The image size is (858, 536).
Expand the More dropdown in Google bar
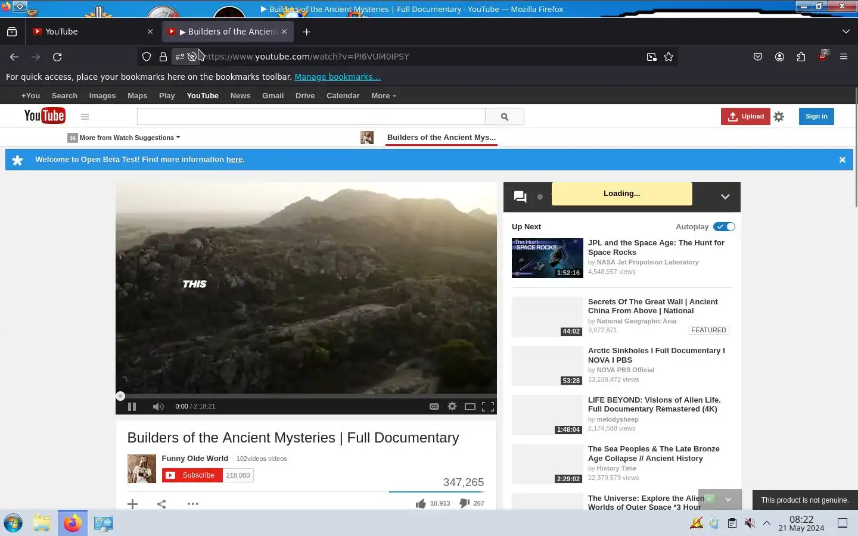click(x=384, y=96)
